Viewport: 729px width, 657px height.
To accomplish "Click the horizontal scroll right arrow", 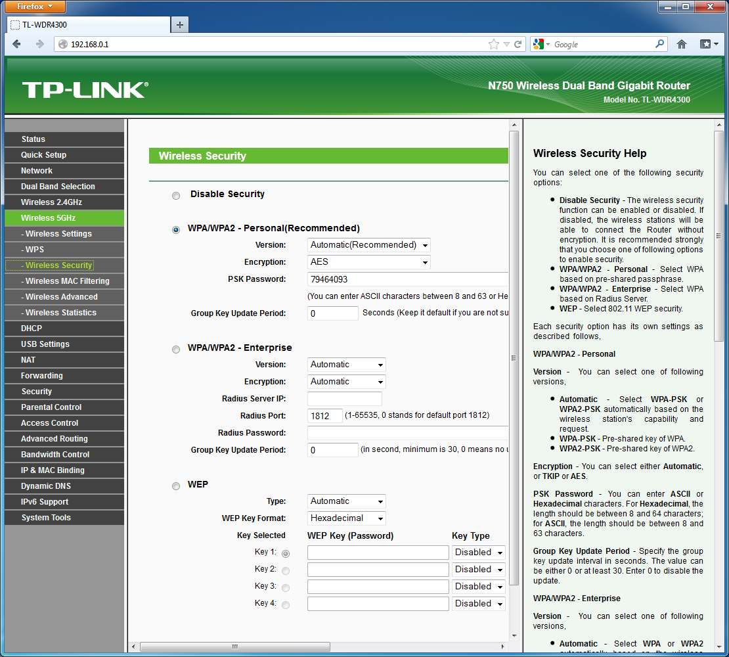I will coord(502,646).
